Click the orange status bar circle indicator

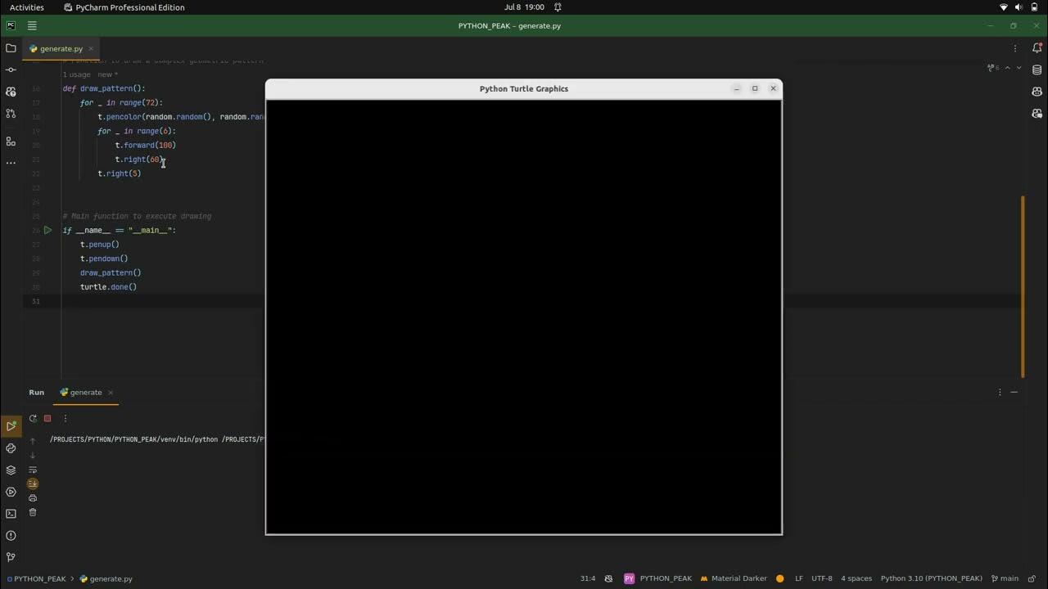(x=779, y=578)
